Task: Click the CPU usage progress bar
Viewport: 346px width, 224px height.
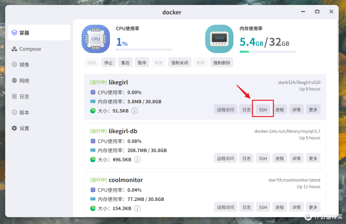Action: pos(144,50)
